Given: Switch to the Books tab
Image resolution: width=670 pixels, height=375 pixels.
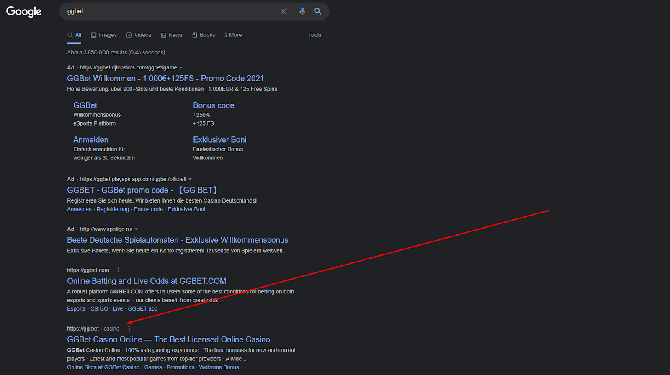Looking at the screenshot, I should [204, 35].
